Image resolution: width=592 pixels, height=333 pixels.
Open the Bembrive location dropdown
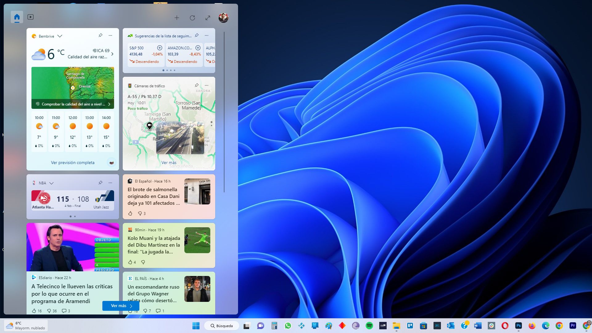click(60, 36)
